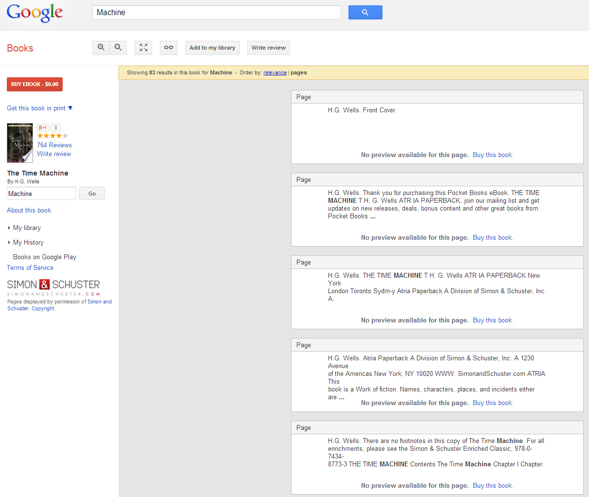Click the Write review toolbar button

269,48
